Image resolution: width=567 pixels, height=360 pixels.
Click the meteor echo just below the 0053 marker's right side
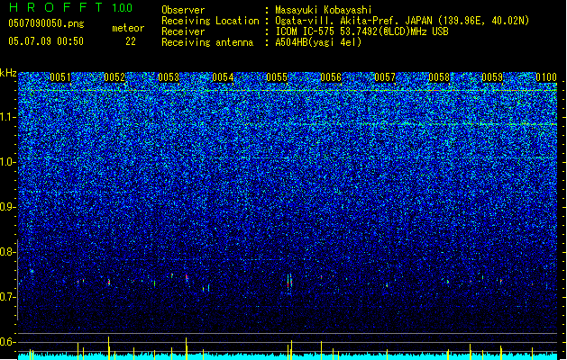point(187,278)
